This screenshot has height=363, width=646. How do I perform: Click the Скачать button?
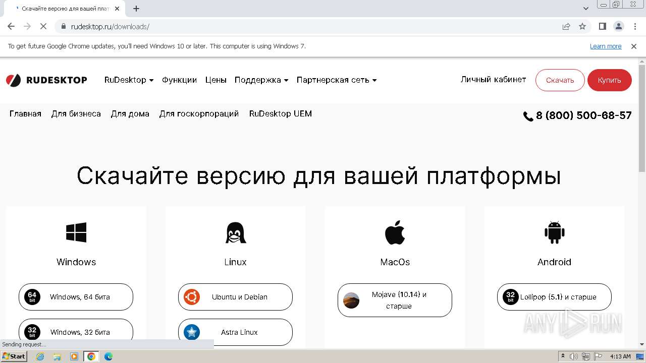pyautogui.click(x=560, y=80)
